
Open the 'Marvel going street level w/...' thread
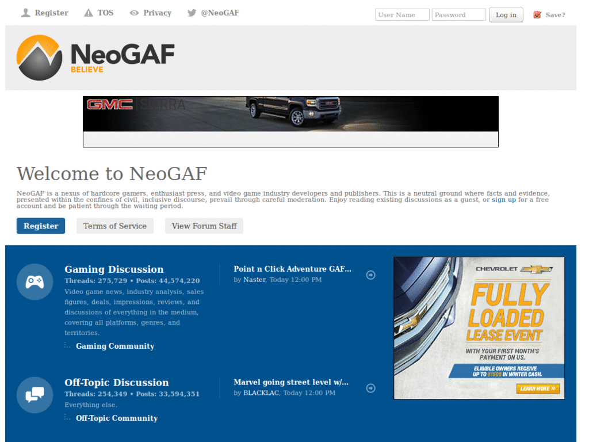tap(290, 382)
